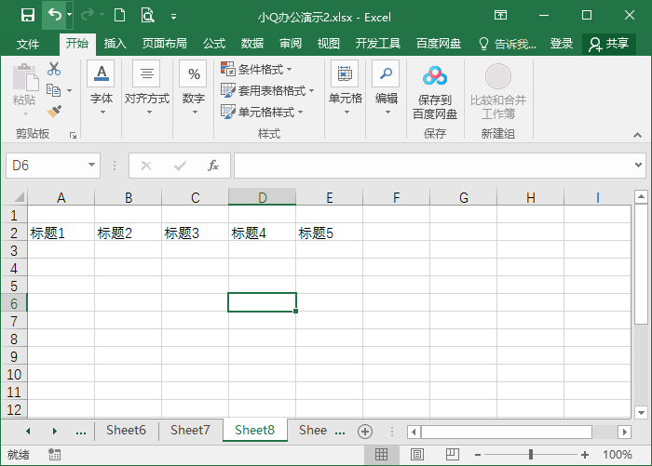Expand the formula bar chevron
This screenshot has width=652, height=466.
click(x=638, y=165)
